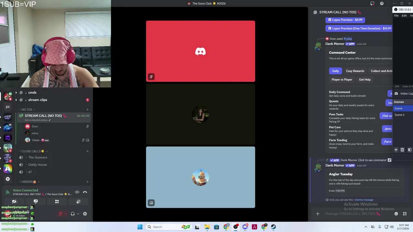
Task: Disconnect from voice using the hang-up icon
Action: (x=85, y=192)
